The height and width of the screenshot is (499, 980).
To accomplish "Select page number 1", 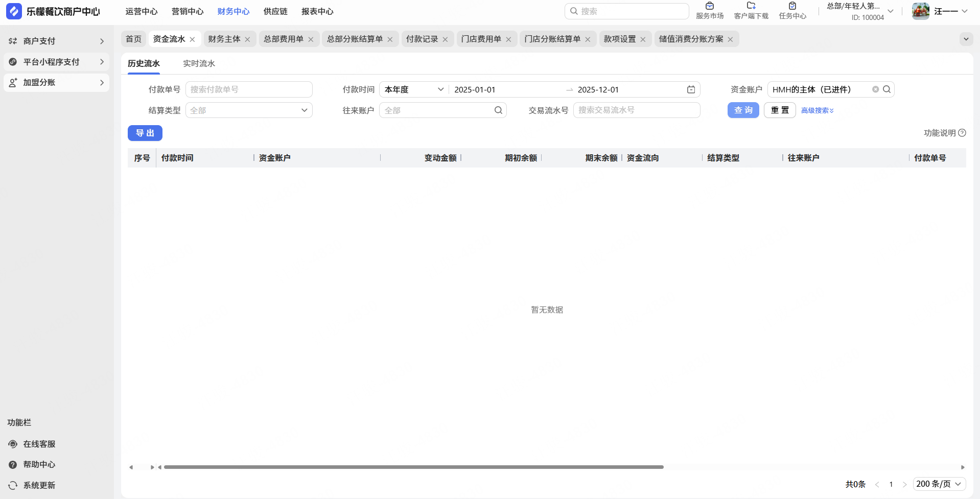I will tap(891, 484).
